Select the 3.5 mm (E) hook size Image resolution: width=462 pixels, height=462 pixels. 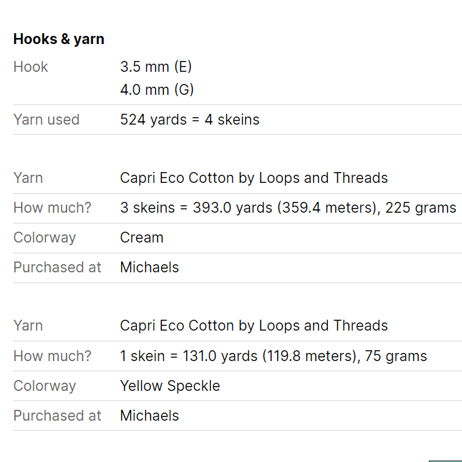pyautogui.click(x=156, y=67)
